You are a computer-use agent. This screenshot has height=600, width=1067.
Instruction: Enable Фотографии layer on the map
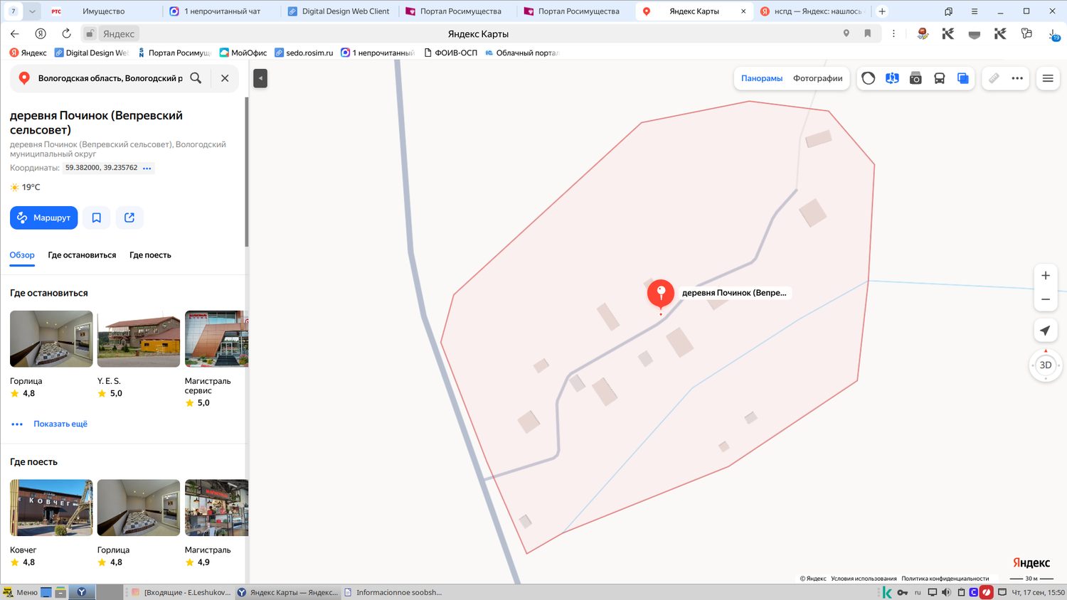tap(818, 78)
